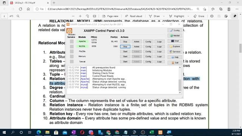Open a new Edge tab
The width and height of the screenshot is (242, 136).
tap(54, 3)
